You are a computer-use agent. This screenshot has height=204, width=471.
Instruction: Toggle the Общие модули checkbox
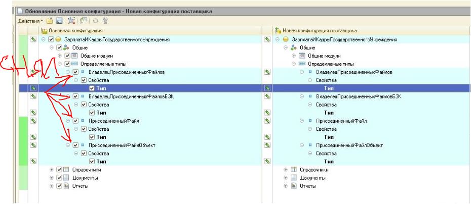click(x=67, y=56)
